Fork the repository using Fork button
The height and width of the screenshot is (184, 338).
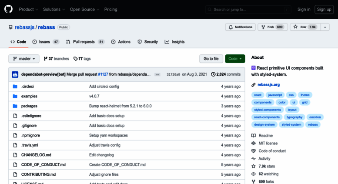(273, 27)
